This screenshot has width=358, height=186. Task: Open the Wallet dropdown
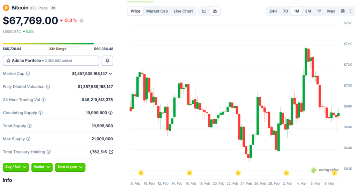[x=42, y=167]
